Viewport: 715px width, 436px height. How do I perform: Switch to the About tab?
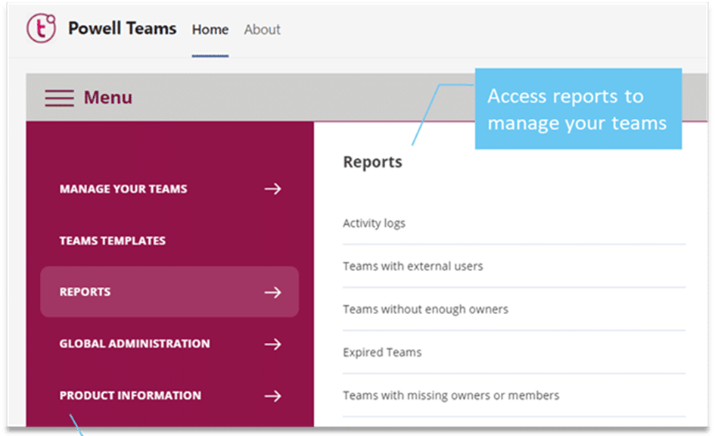(x=263, y=30)
